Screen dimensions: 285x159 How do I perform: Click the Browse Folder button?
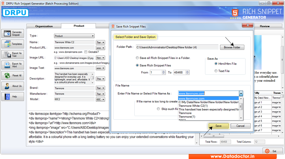pos(232,47)
